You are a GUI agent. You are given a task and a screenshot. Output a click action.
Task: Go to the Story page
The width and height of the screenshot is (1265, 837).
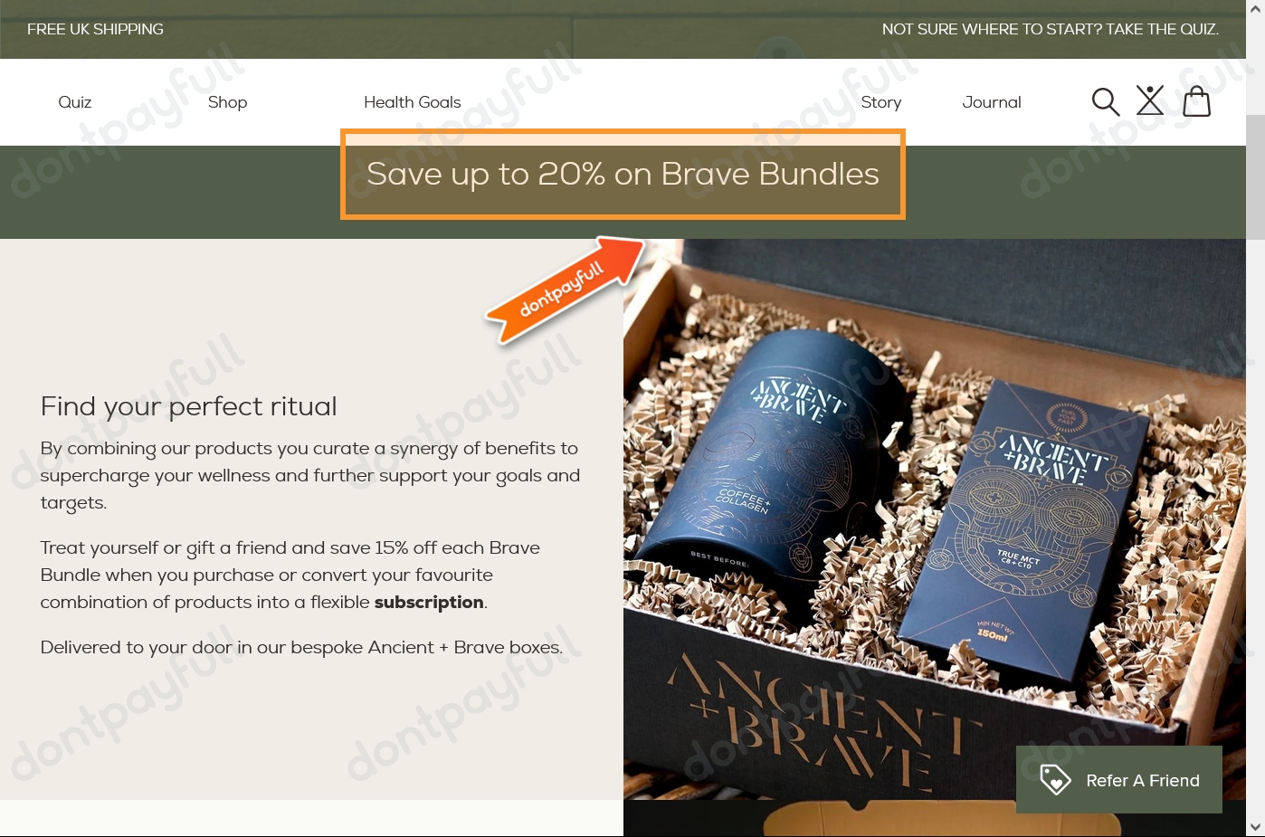[881, 102]
